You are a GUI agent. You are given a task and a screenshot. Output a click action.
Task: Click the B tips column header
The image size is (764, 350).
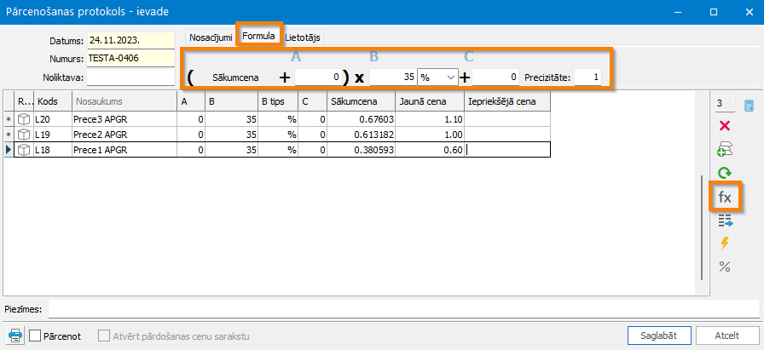pos(278,101)
